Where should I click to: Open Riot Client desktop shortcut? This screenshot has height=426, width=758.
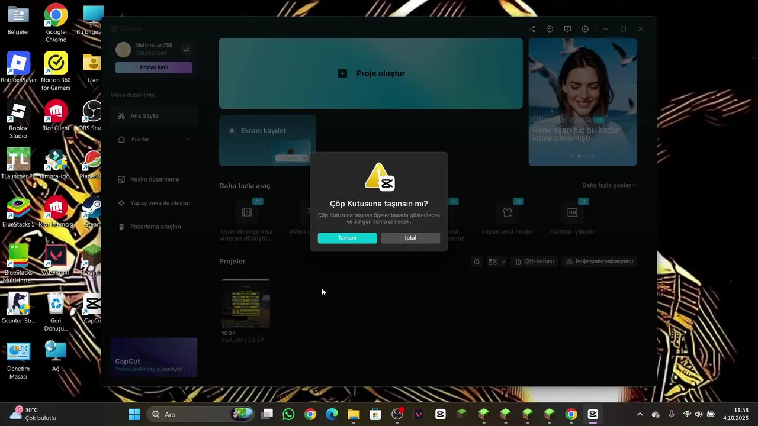pos(56,116)
